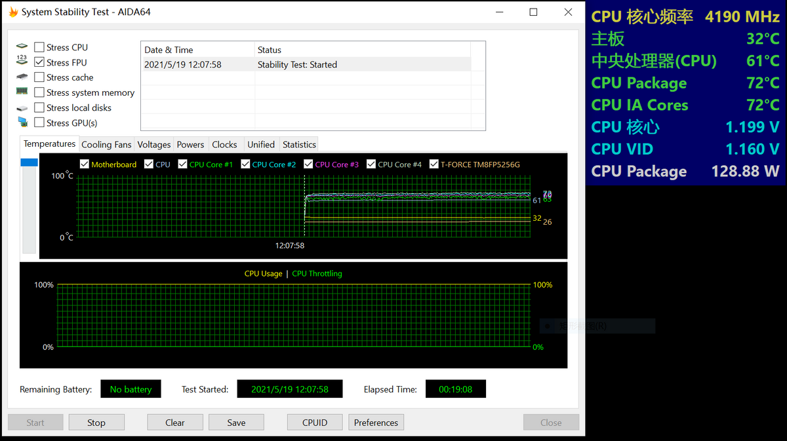Switch to the Cooling Fans tab
The width and height of the screenshot is (787, 441).
point(106,145)
